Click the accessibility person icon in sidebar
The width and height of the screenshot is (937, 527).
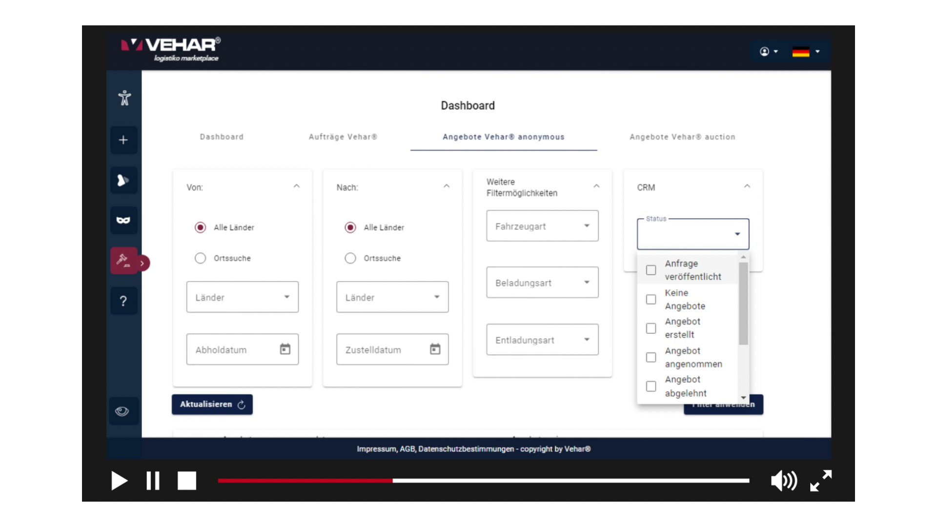point(124,98)
